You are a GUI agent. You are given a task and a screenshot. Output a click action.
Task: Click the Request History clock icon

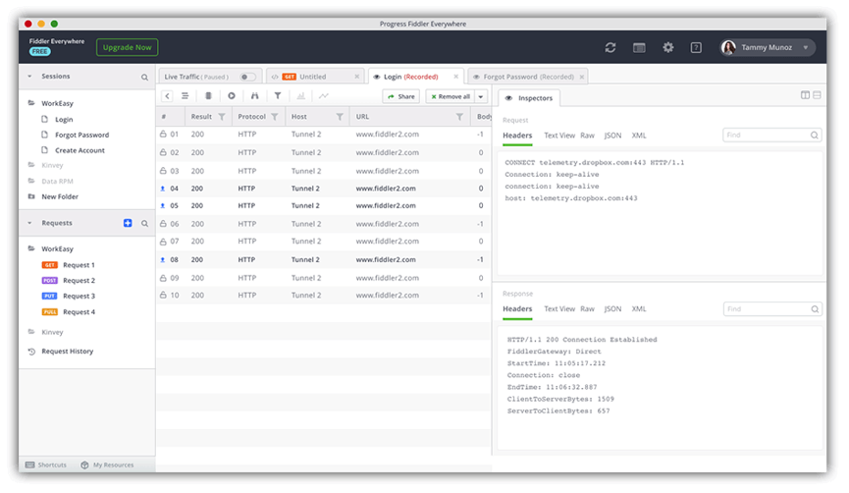(x=31, y=352)
